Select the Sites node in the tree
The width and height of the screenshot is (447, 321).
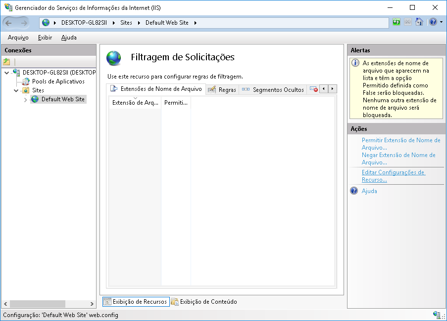click(x=38, y=90)
